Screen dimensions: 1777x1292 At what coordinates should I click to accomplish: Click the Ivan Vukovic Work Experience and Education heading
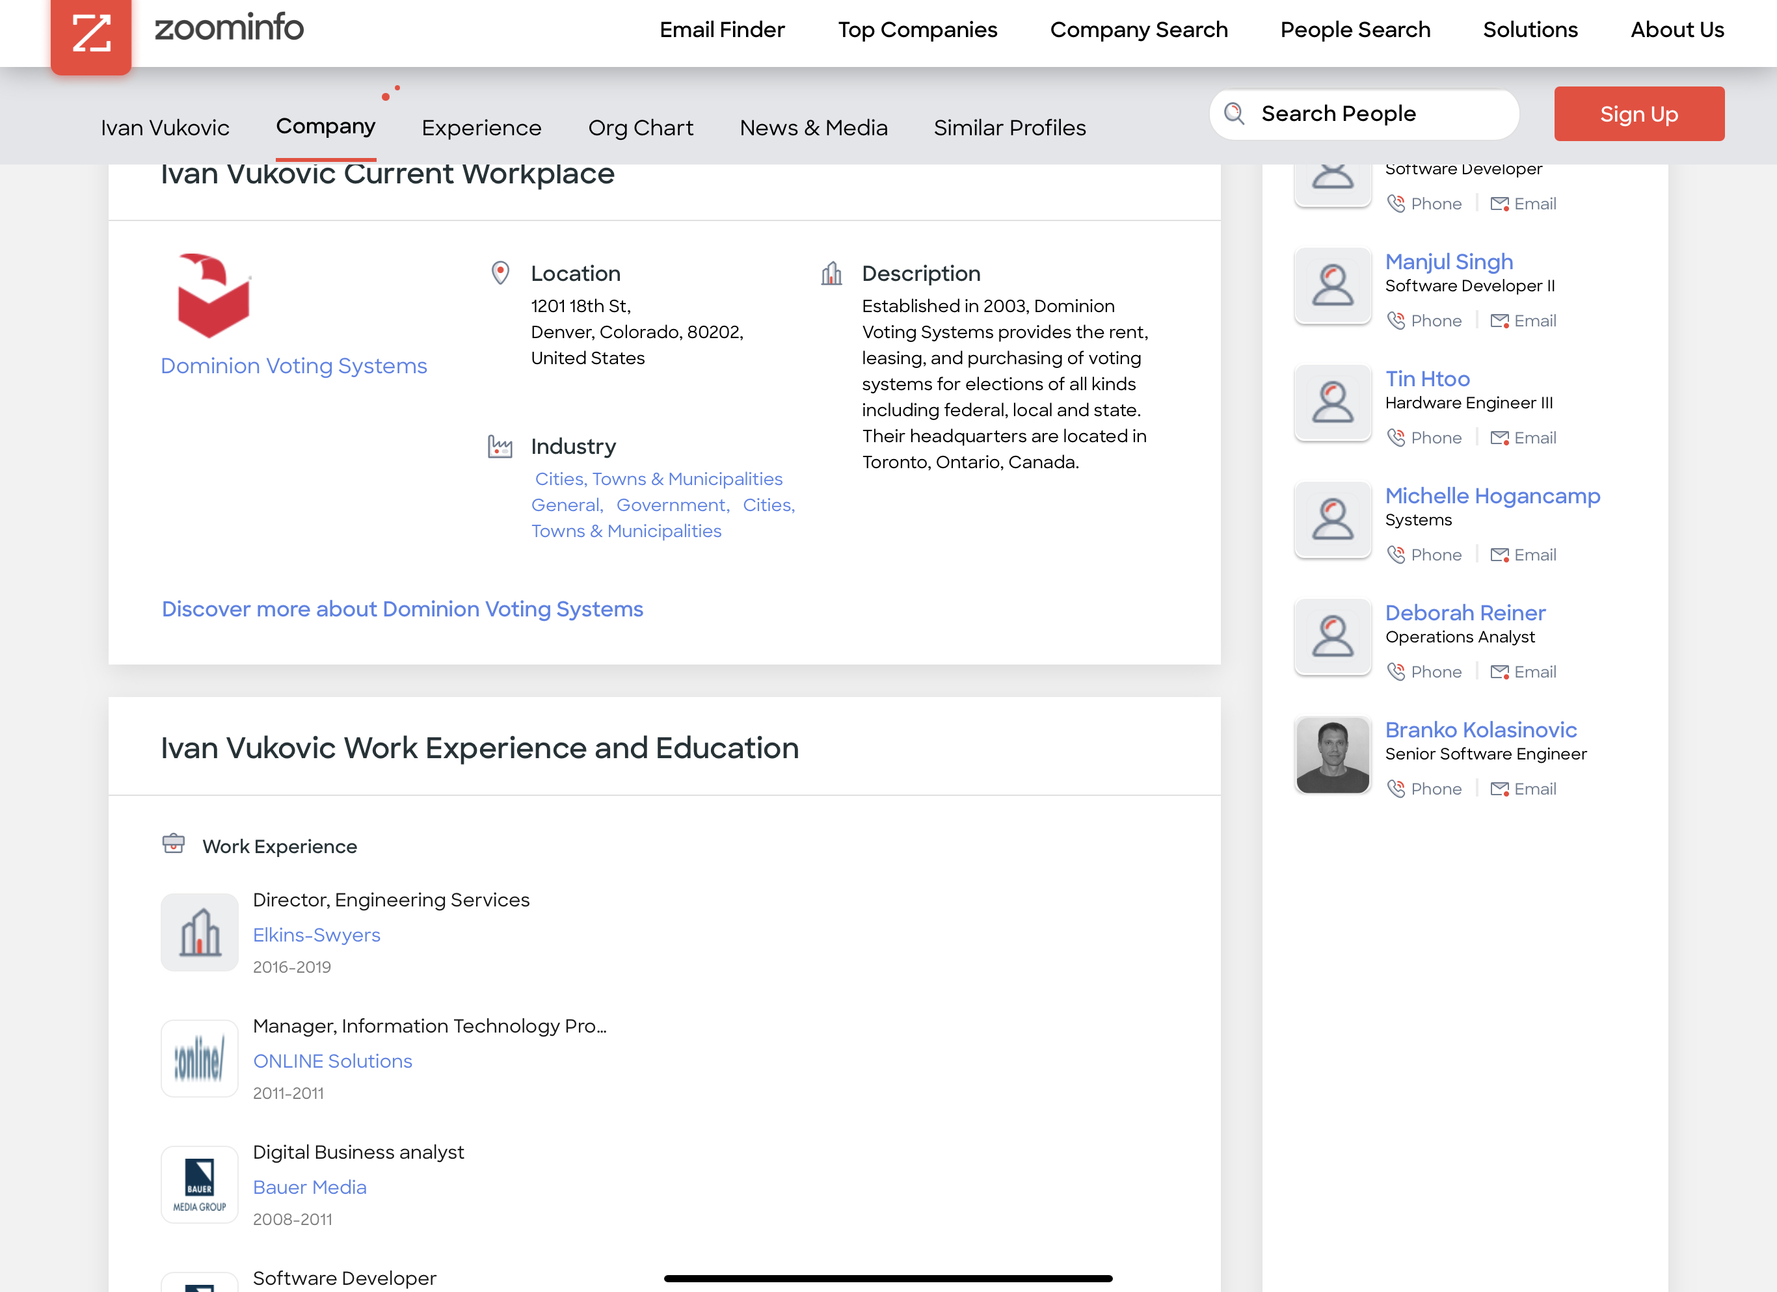(x=479, y=748)
